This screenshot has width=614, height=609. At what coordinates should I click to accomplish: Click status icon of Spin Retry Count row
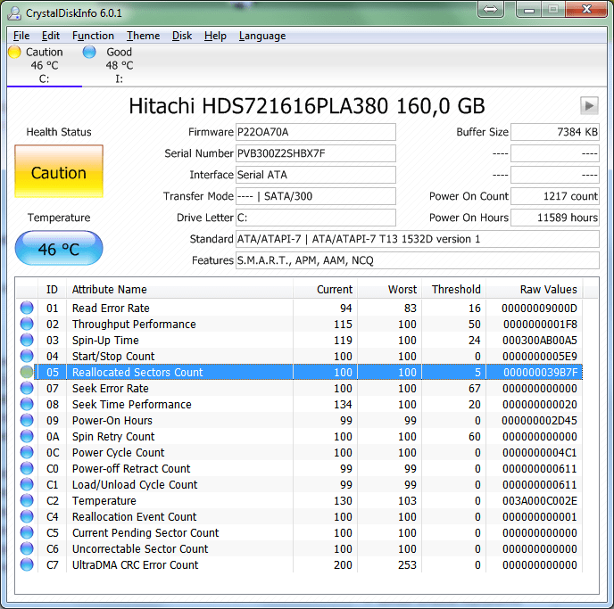(x=27, y=436)
